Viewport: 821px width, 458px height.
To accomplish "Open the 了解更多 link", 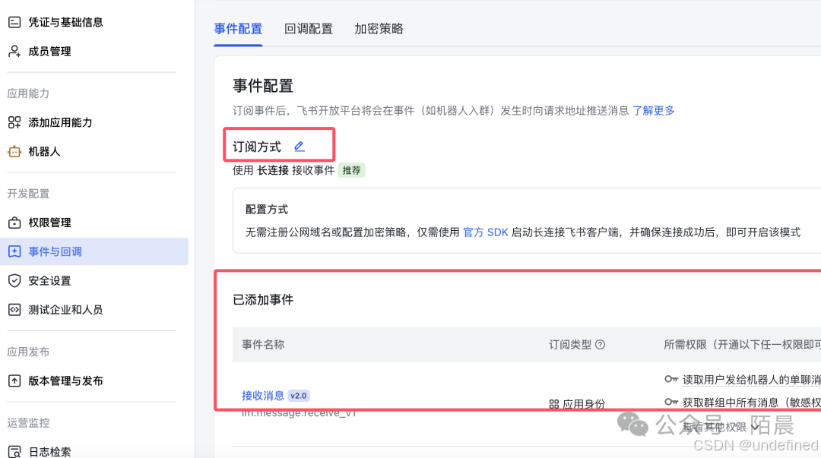I will [652, 110].
